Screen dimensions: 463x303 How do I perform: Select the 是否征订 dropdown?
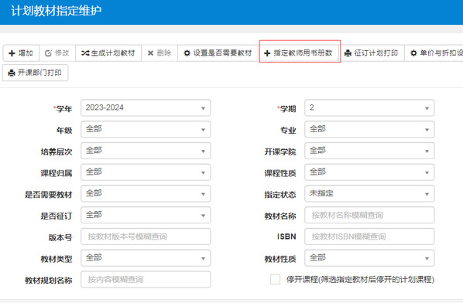(x=146, y=215)
